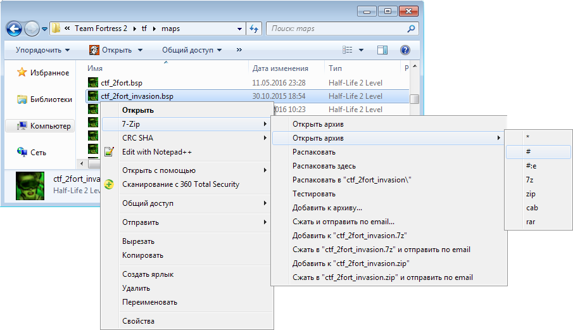Open the 7-Zip submenu entry
573x330 pixels.
point(186,124)
